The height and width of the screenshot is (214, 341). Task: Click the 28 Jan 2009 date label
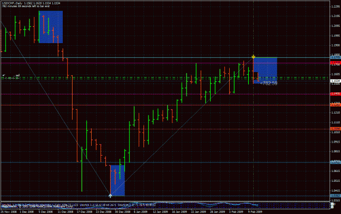218,212
